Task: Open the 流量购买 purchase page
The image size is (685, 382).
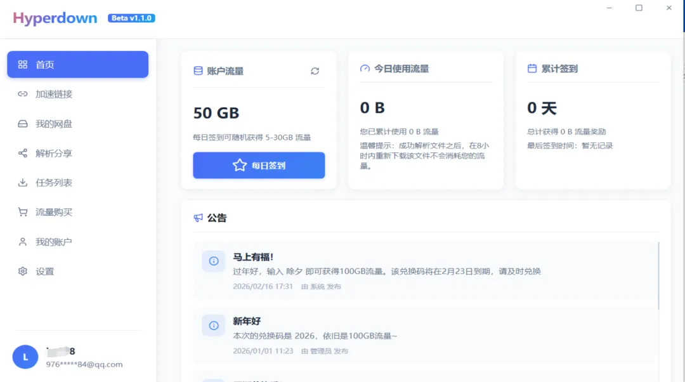Action: (x=78, y=212)
